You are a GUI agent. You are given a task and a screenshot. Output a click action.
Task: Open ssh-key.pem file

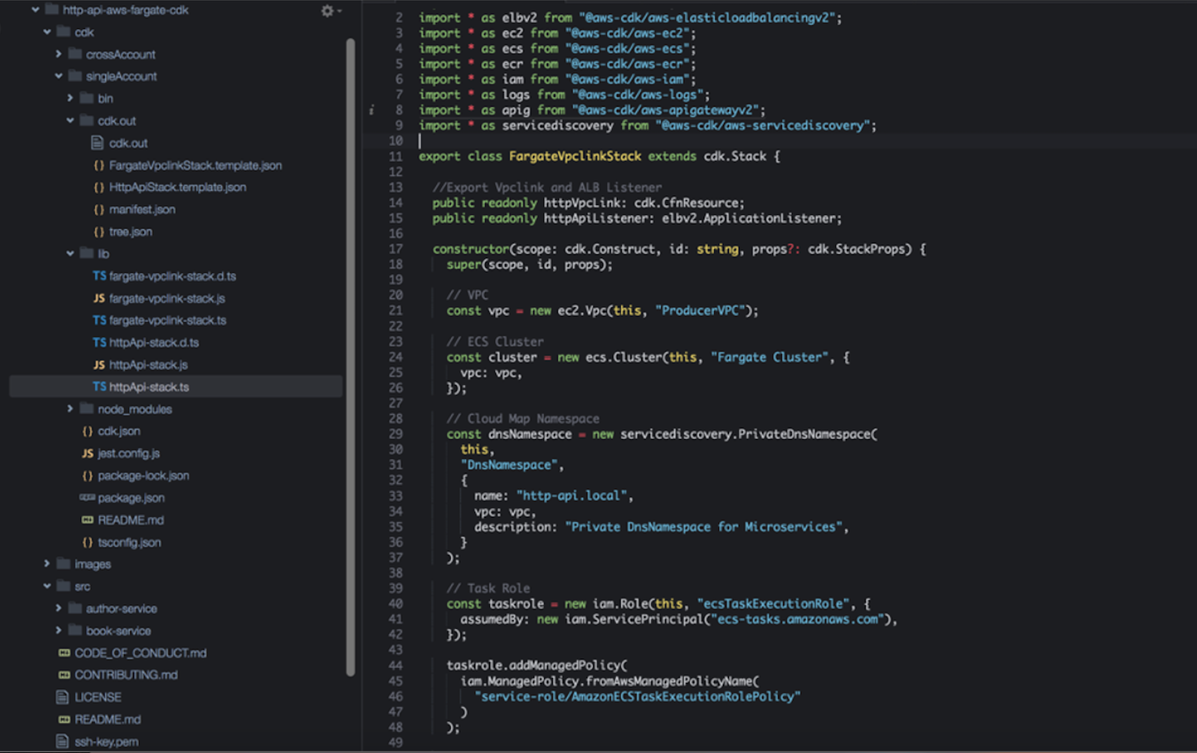click(106, 742)
